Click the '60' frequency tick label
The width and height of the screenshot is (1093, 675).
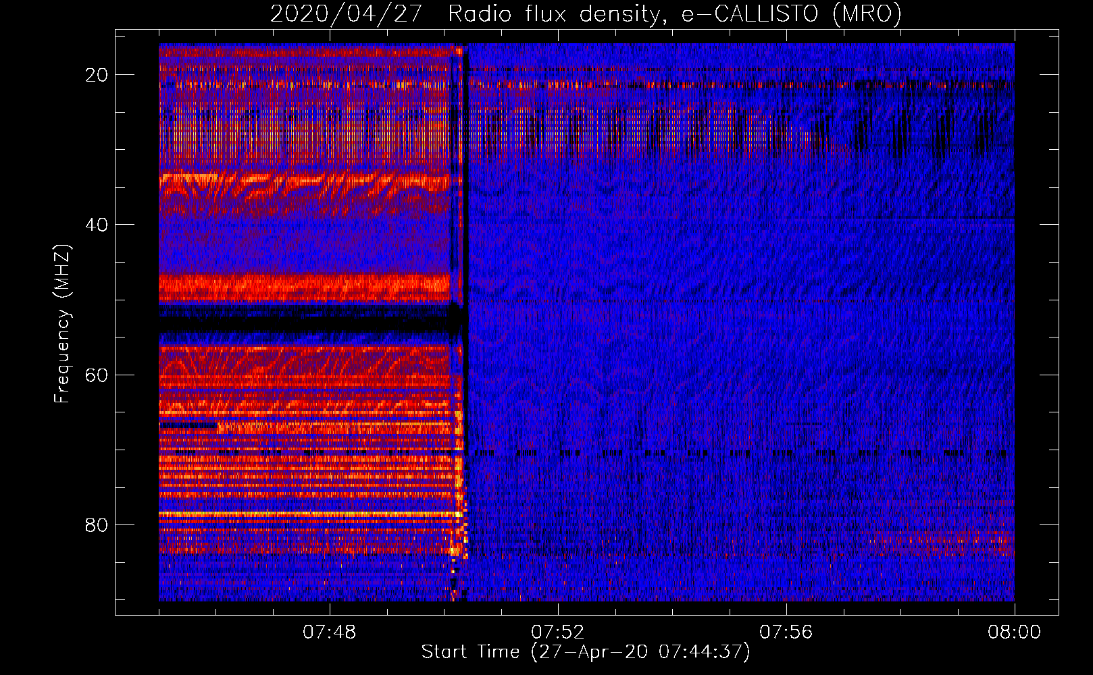[97, 375]
